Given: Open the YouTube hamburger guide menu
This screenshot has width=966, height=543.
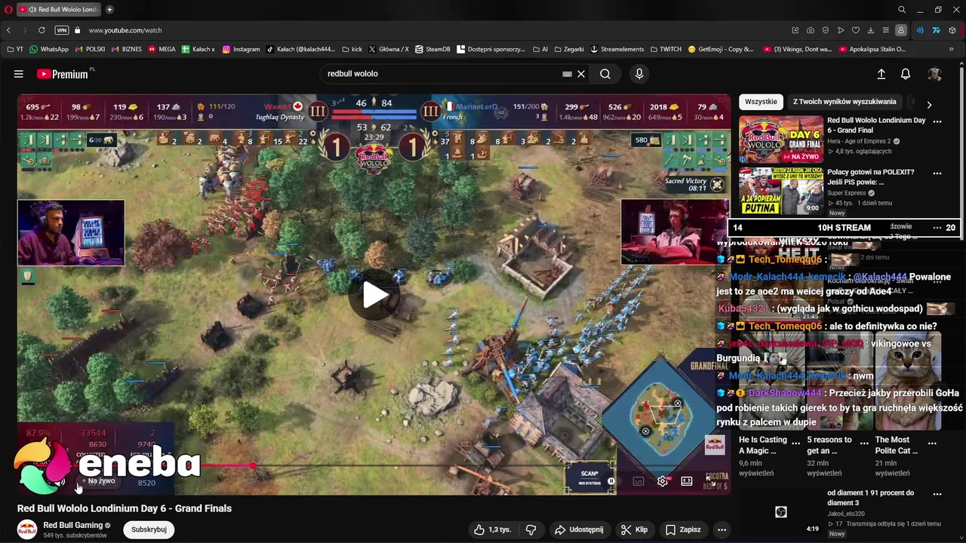Looking at the screenshot, I should click(x=19, y=74).
